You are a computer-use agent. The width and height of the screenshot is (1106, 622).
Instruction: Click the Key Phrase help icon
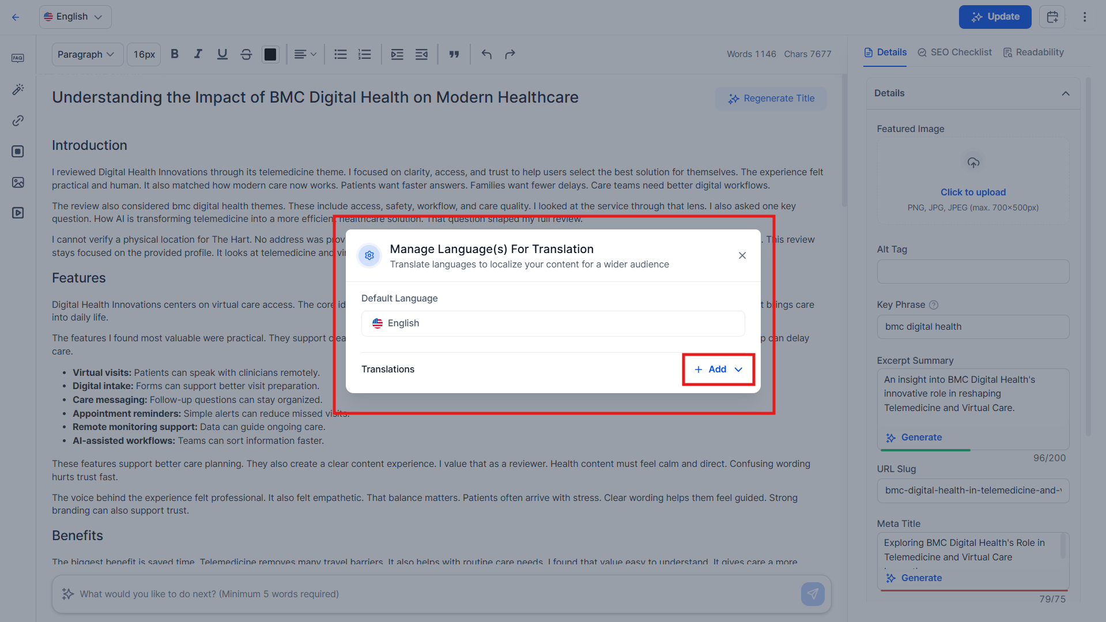[x=934, y=305]
